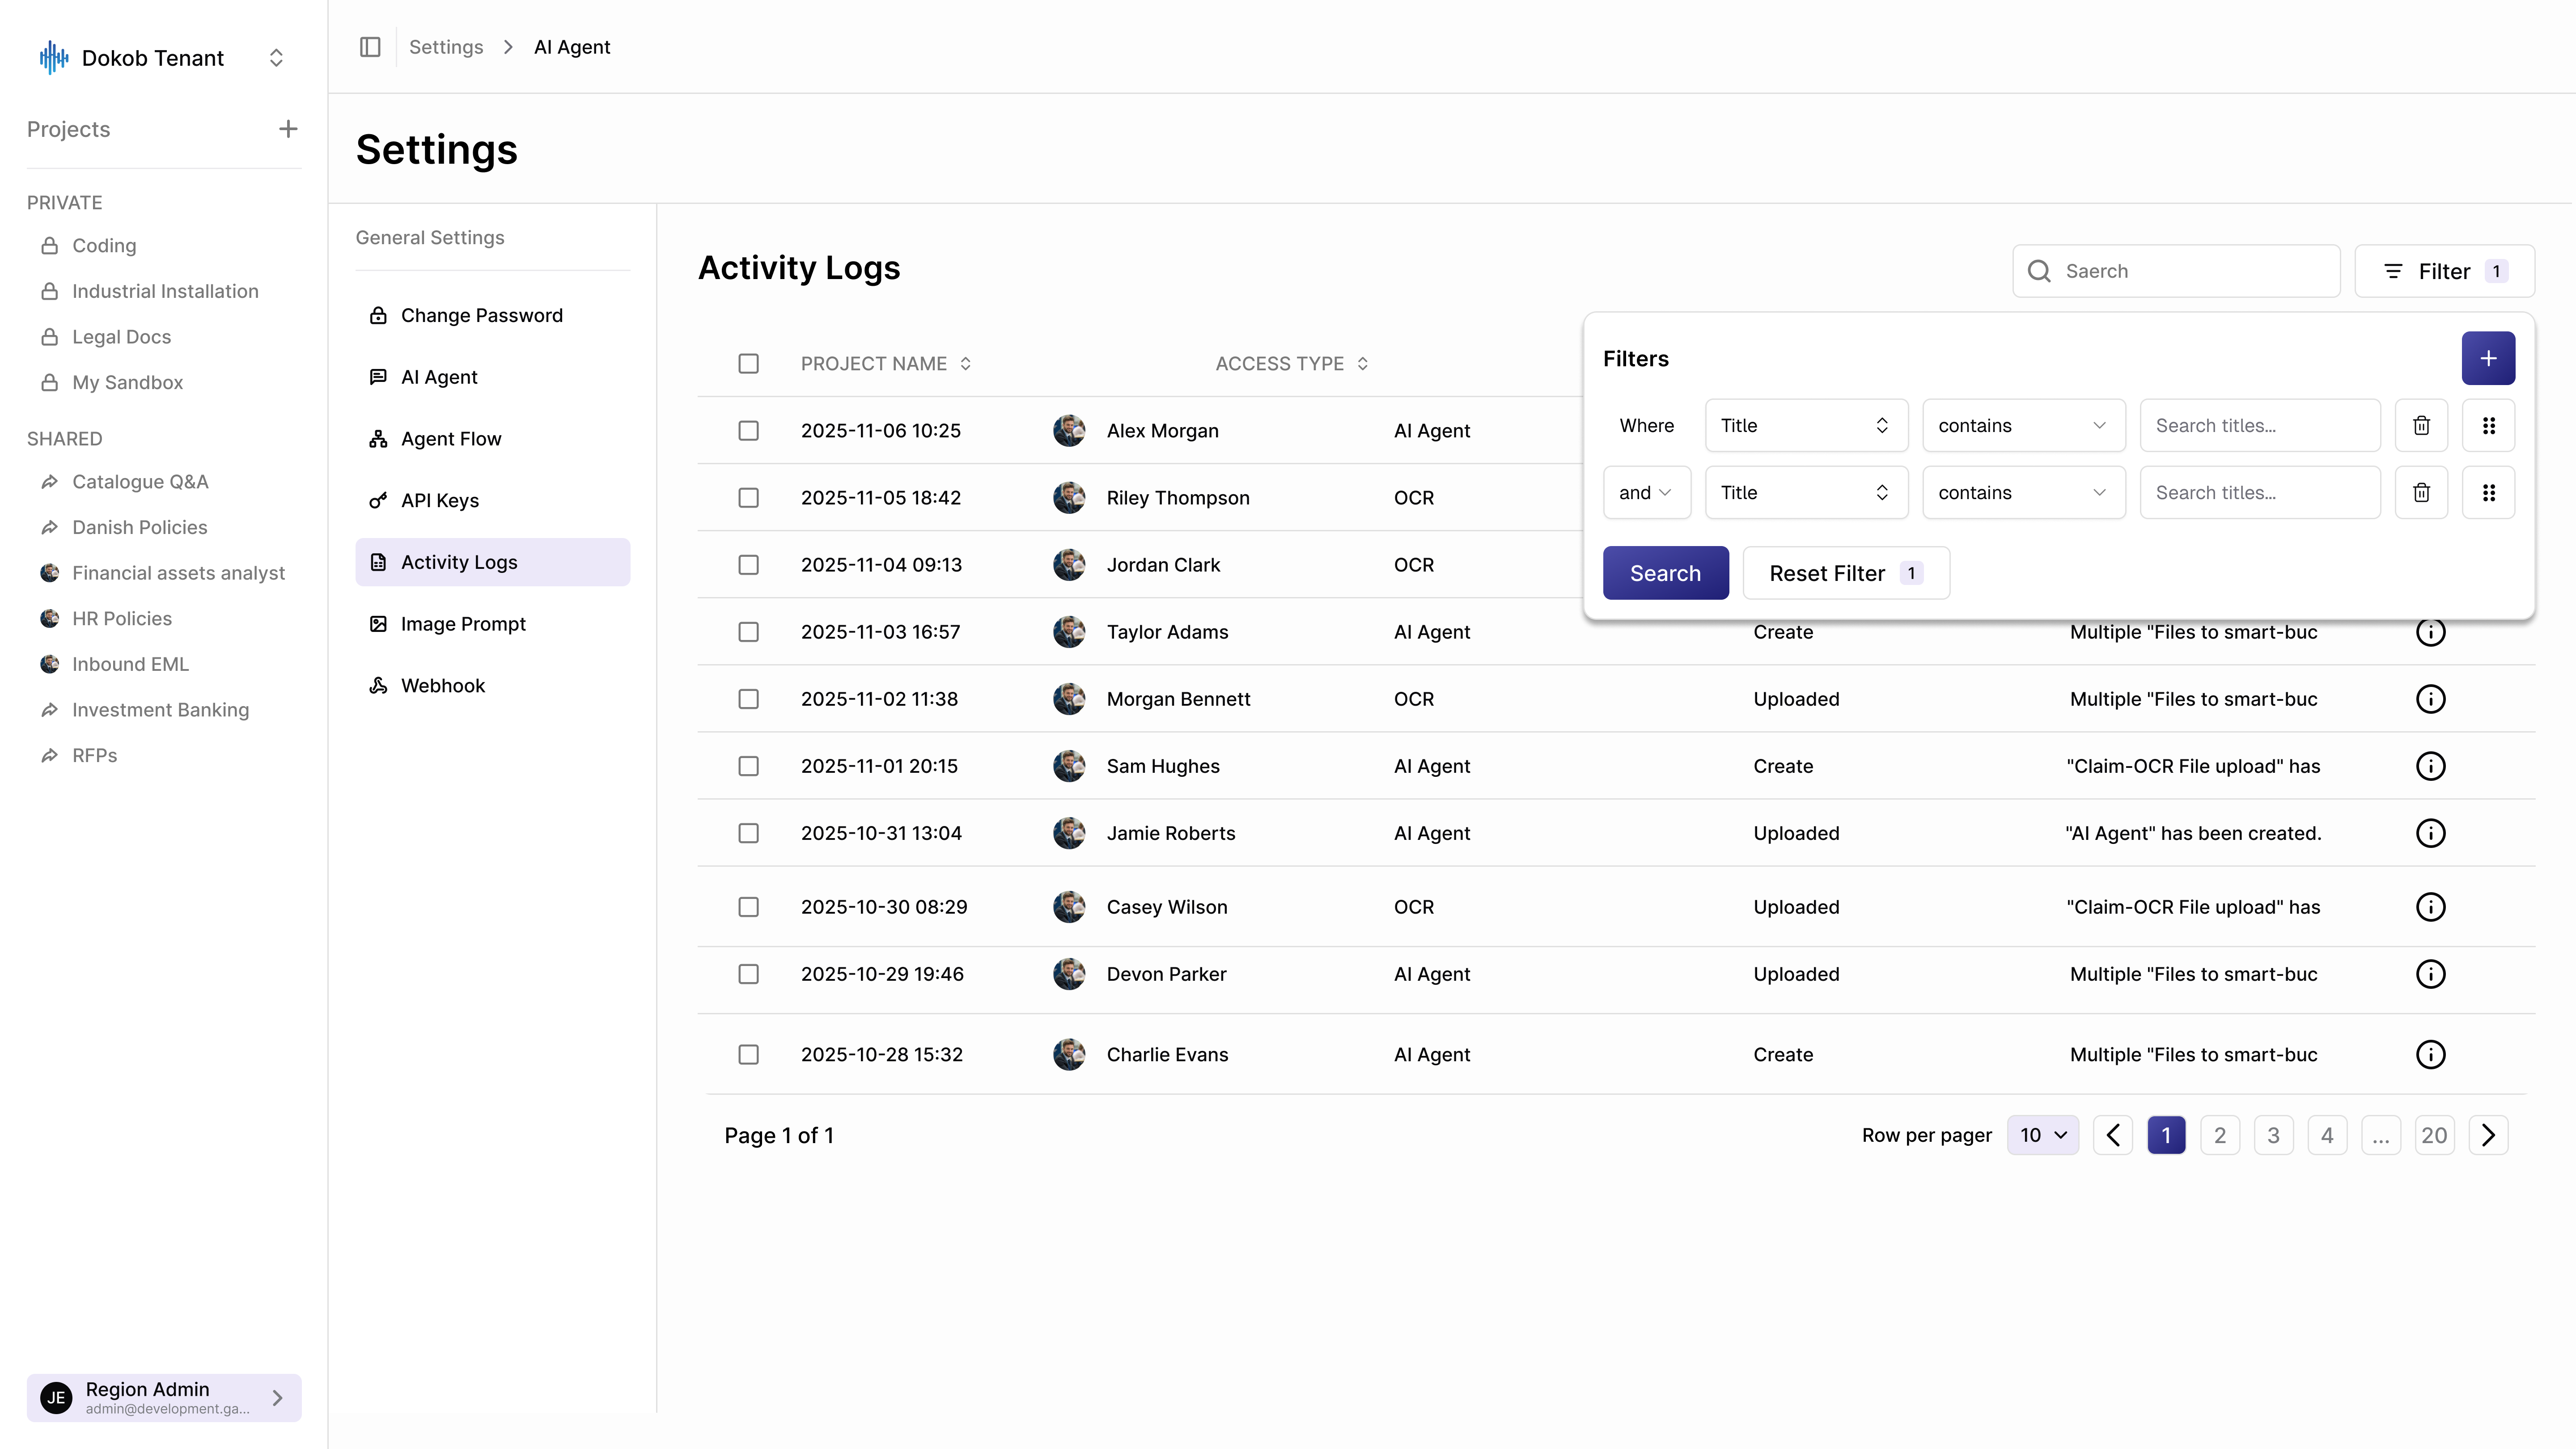Sort by Access Type column arrows
This screenshot has width=2576, height=1449.
[x=1362, y=364]
